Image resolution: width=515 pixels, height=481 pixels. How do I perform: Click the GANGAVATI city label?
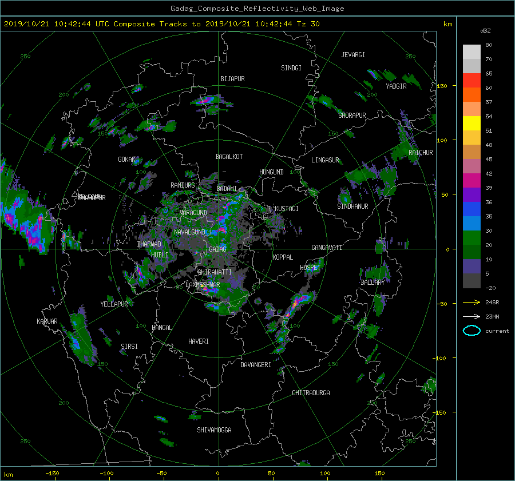(x=327, y=247)
